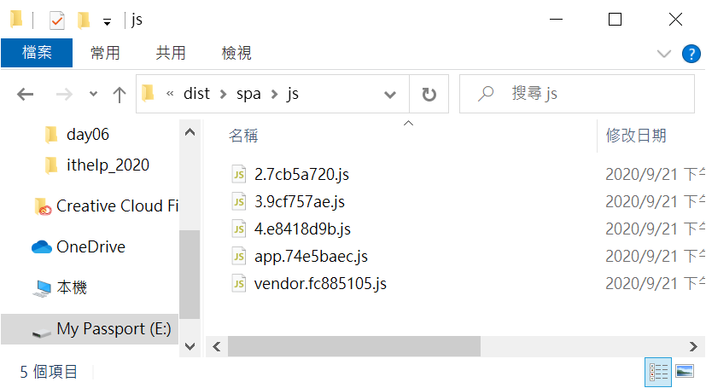Switch to the 檢視 ribbon tab
The width and height of the screenshot is (706, 388).
(x=236, y=53)
